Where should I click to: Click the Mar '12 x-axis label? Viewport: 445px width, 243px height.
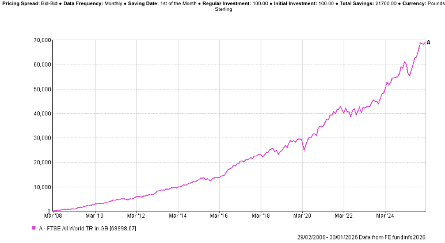[136, 216]
